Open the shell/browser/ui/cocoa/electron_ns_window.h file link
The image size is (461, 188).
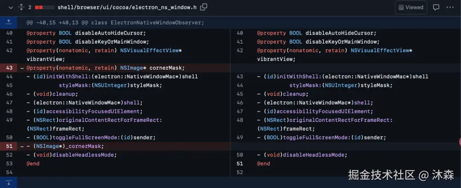click(127, 8)
